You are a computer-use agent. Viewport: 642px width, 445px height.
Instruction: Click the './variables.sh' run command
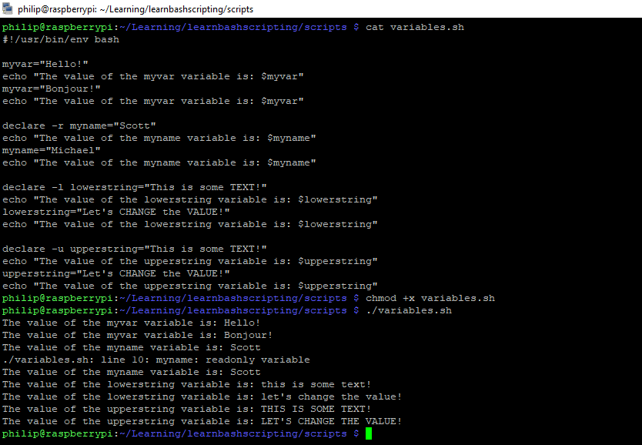click(x=409, y=311)
